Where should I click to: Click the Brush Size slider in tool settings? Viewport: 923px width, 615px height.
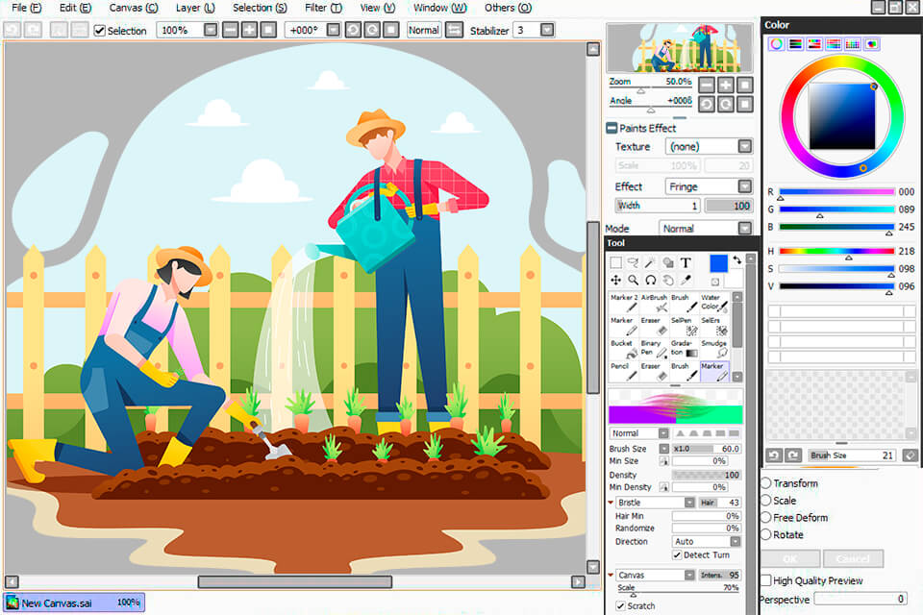[707, 449]
